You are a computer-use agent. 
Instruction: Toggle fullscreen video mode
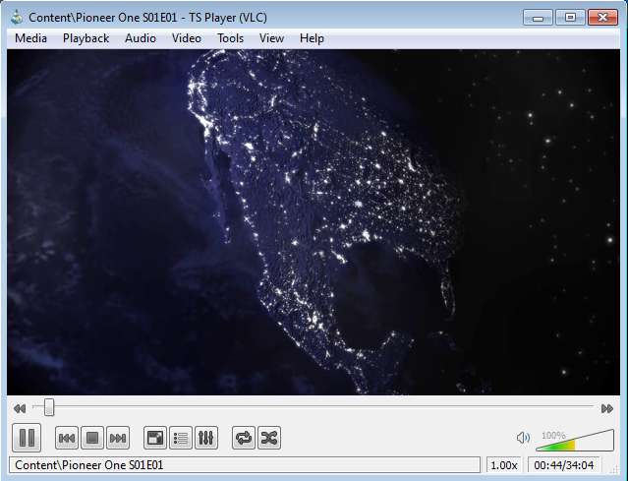point(155,438)
